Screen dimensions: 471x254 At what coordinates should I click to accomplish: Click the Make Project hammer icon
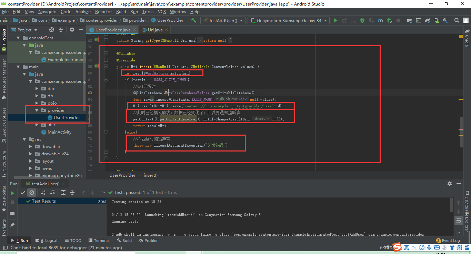coord(193,20)
